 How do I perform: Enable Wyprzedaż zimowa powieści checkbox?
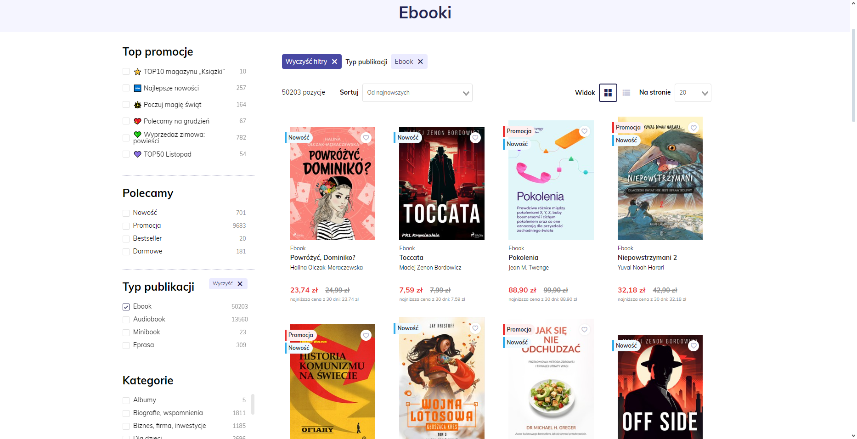pos(126,138)
